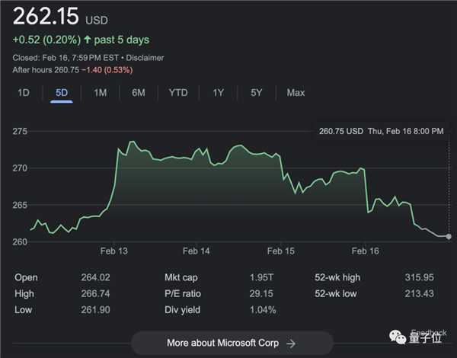Click the Feb 15 date axis label
Screen dimensions: 457x358
[x=281, y=251]
